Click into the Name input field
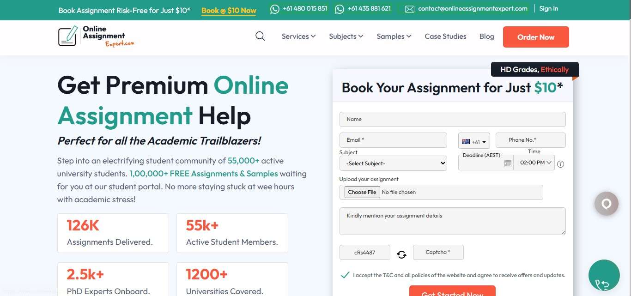Image resolution: width=631 pixels, height=296 pixels. [452, 119]
